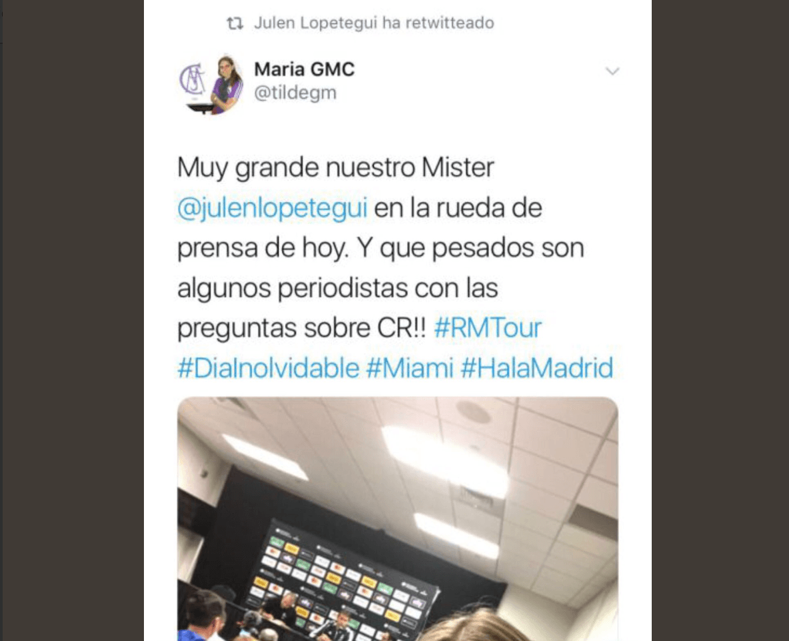This screenshot has height=641, width=789.
Task: Open the Maria GMC display name
Action: click(304, 69)
